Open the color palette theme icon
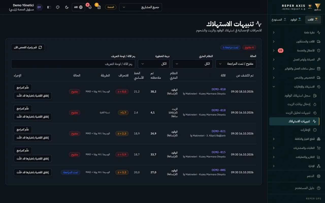The height and width of the screenshot is (203, 325). coord(58,7)
